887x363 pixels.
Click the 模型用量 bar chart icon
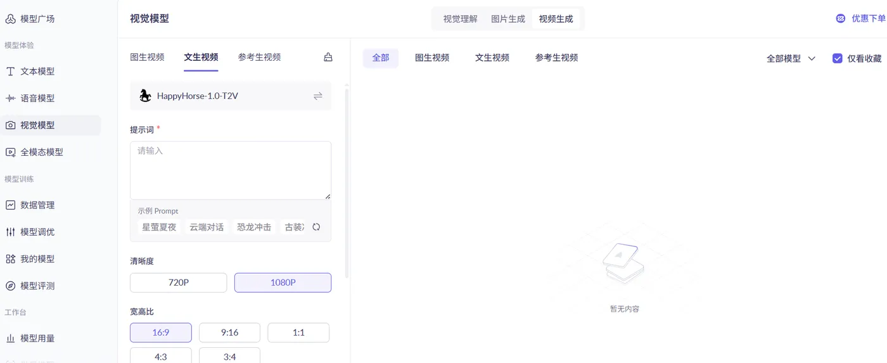[x=10, y=338]
